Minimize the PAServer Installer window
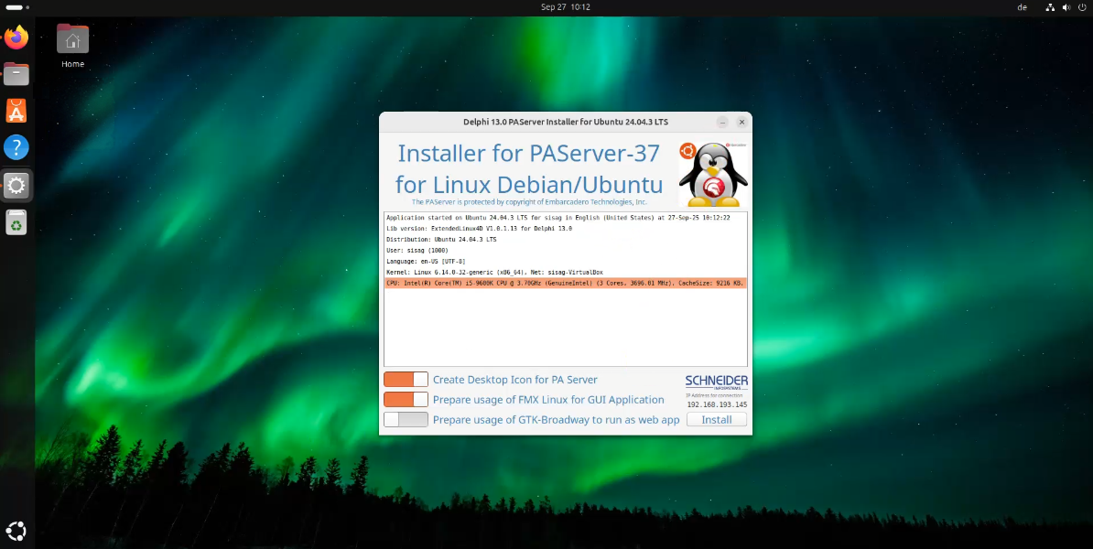 [x=722, y=122]
